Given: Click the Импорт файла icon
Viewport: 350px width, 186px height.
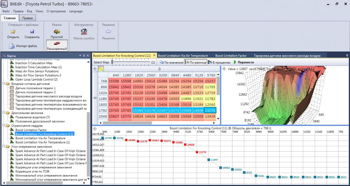Looking at the screenshot, I should (11, 46).
